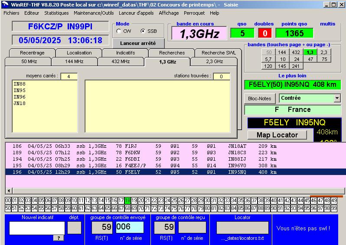
Task: Click the received n° de série field
Action: pyautogui.click(x=192, y=227)
